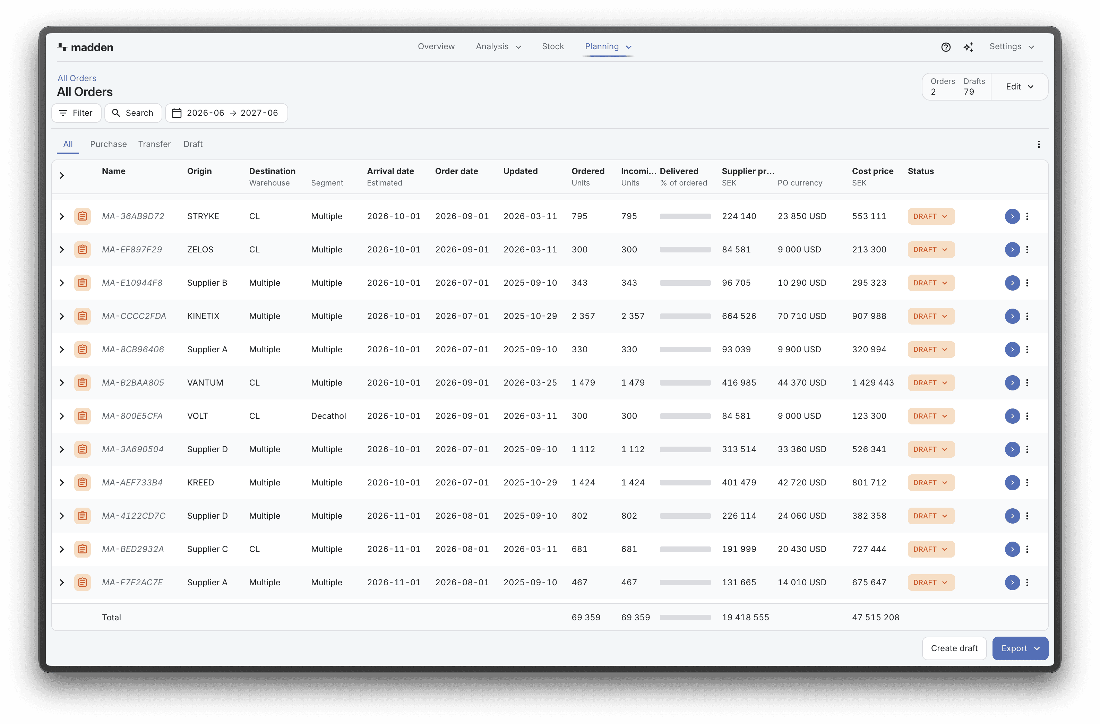Viewport: 1100px width, 724px height.
Task: Expand row MA-4122CD7C
Action: coord(61,516)
